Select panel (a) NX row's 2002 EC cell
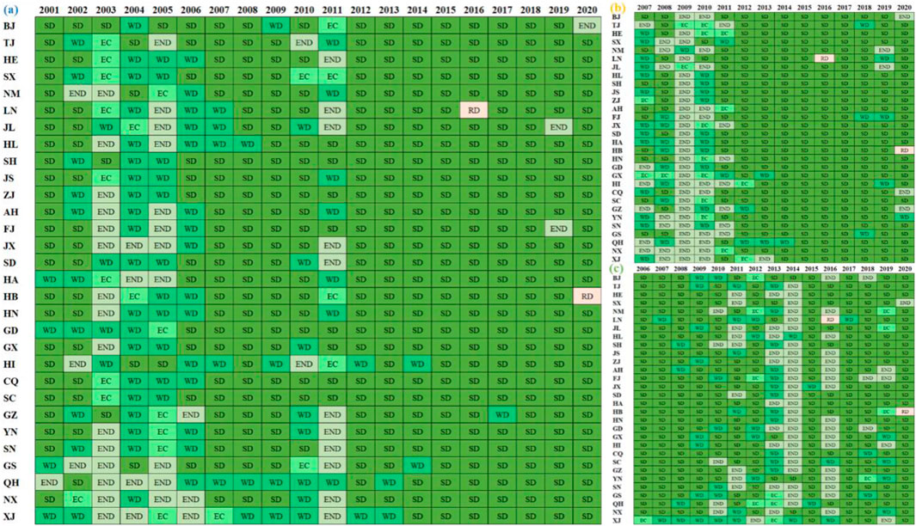 point(77,499)
